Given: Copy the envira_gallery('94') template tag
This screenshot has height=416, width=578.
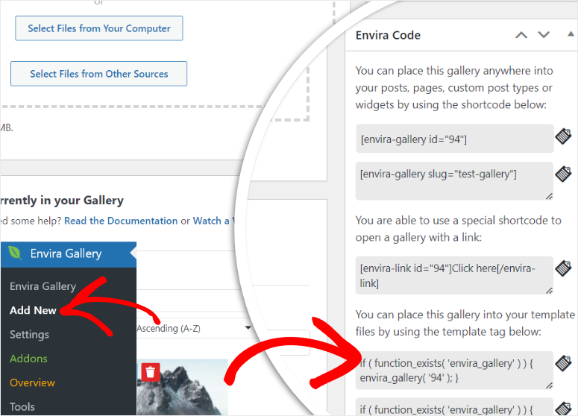Looking at the screenshot, I should click(564, 363).
